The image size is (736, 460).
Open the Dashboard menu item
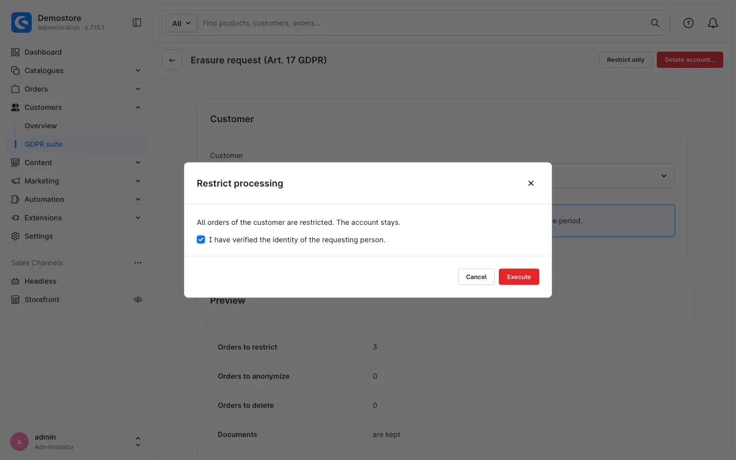[x=43, y=52]
